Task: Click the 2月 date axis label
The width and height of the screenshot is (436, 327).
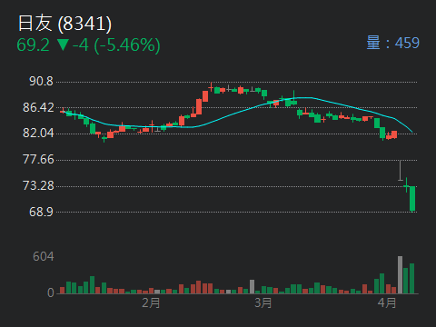Action: pyautogui.click(x=151, y=302)
